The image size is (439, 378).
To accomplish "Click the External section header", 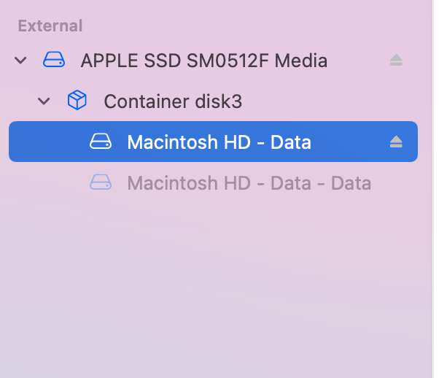I will [x=50, y=26].
